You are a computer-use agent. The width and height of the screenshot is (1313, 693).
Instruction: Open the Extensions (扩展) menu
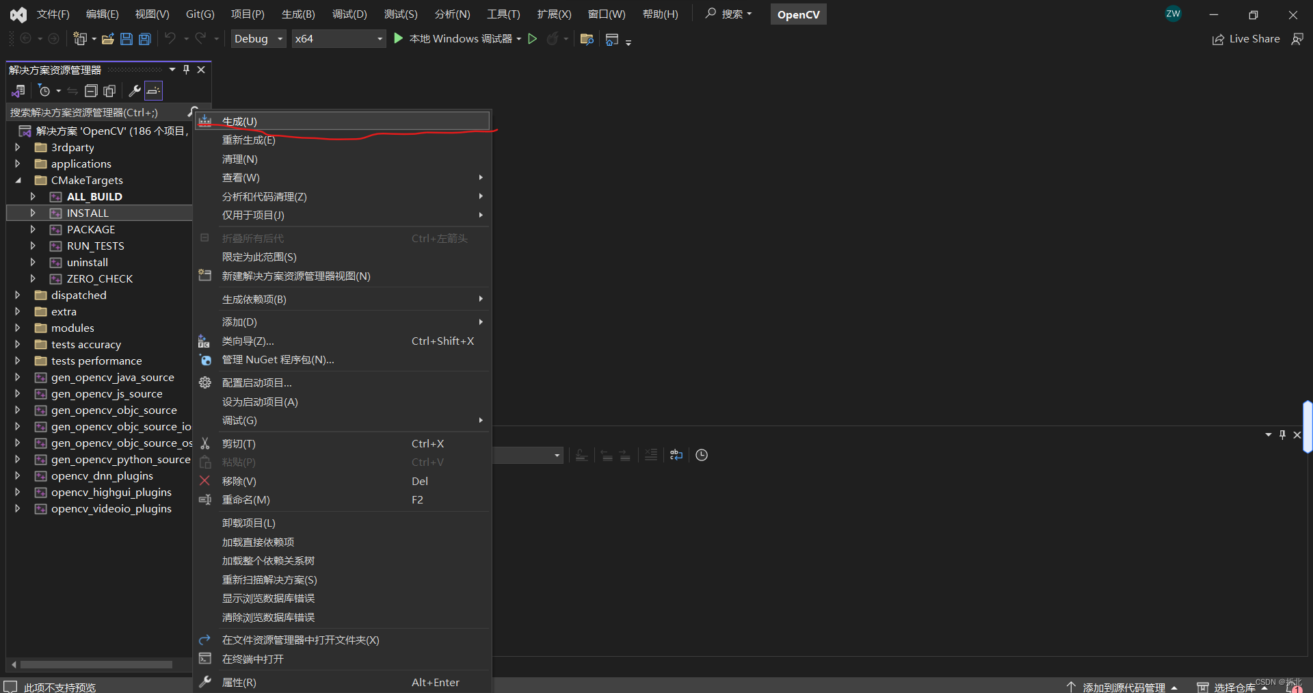coord(554,14)
